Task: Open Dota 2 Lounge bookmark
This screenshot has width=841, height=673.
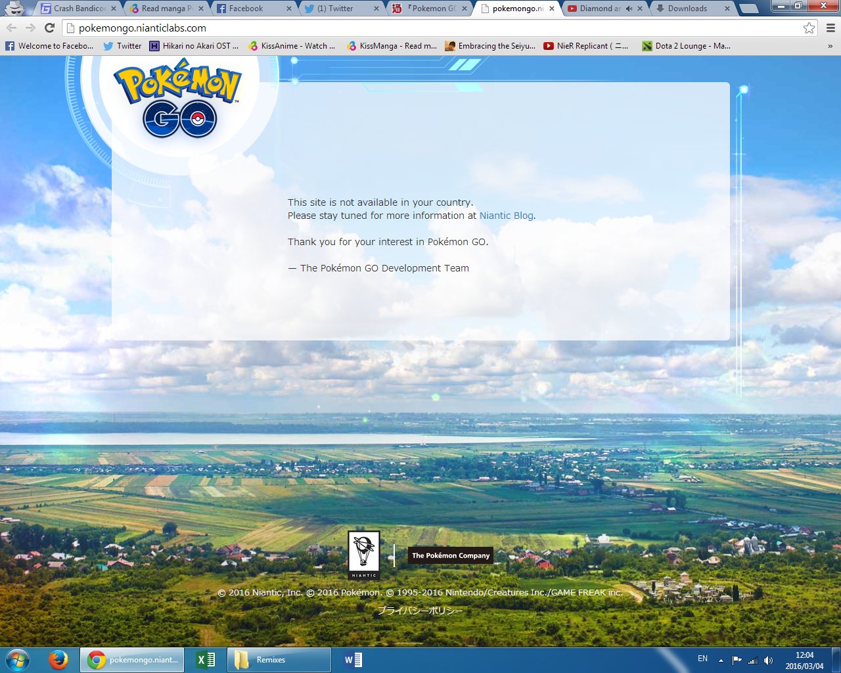Action: pyautogui.click(x=686, y=46)
